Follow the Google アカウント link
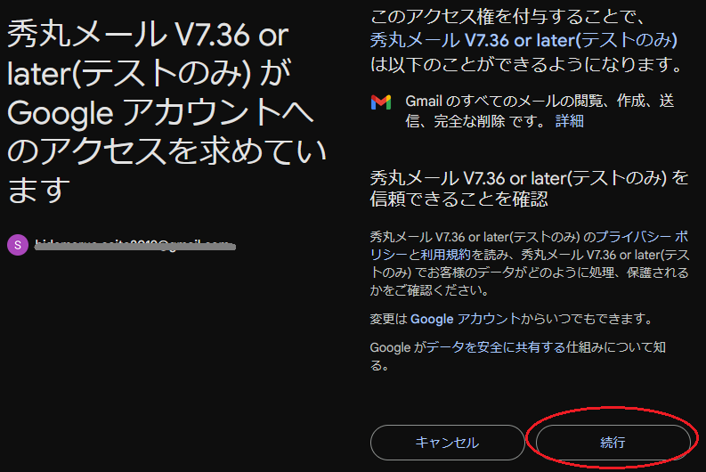 point(466,319)
